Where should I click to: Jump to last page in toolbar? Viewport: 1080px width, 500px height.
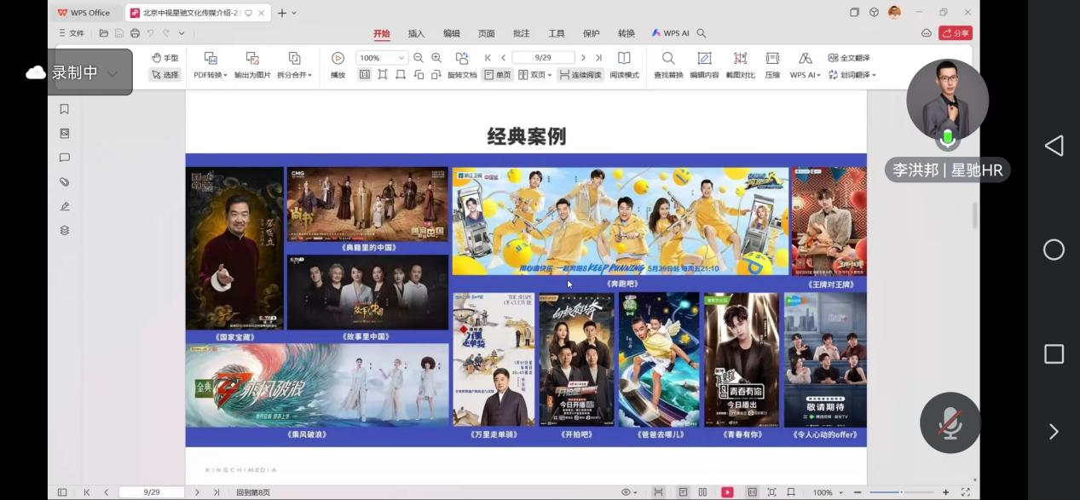point(598,58)
